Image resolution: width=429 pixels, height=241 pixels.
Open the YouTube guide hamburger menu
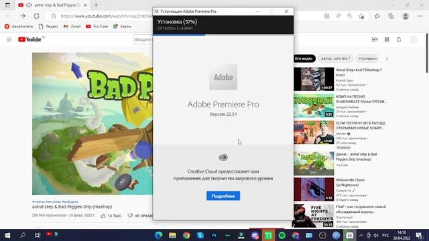[9, 39]
